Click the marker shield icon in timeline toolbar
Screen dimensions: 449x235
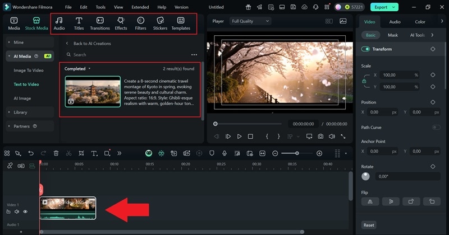coord(212,153)
